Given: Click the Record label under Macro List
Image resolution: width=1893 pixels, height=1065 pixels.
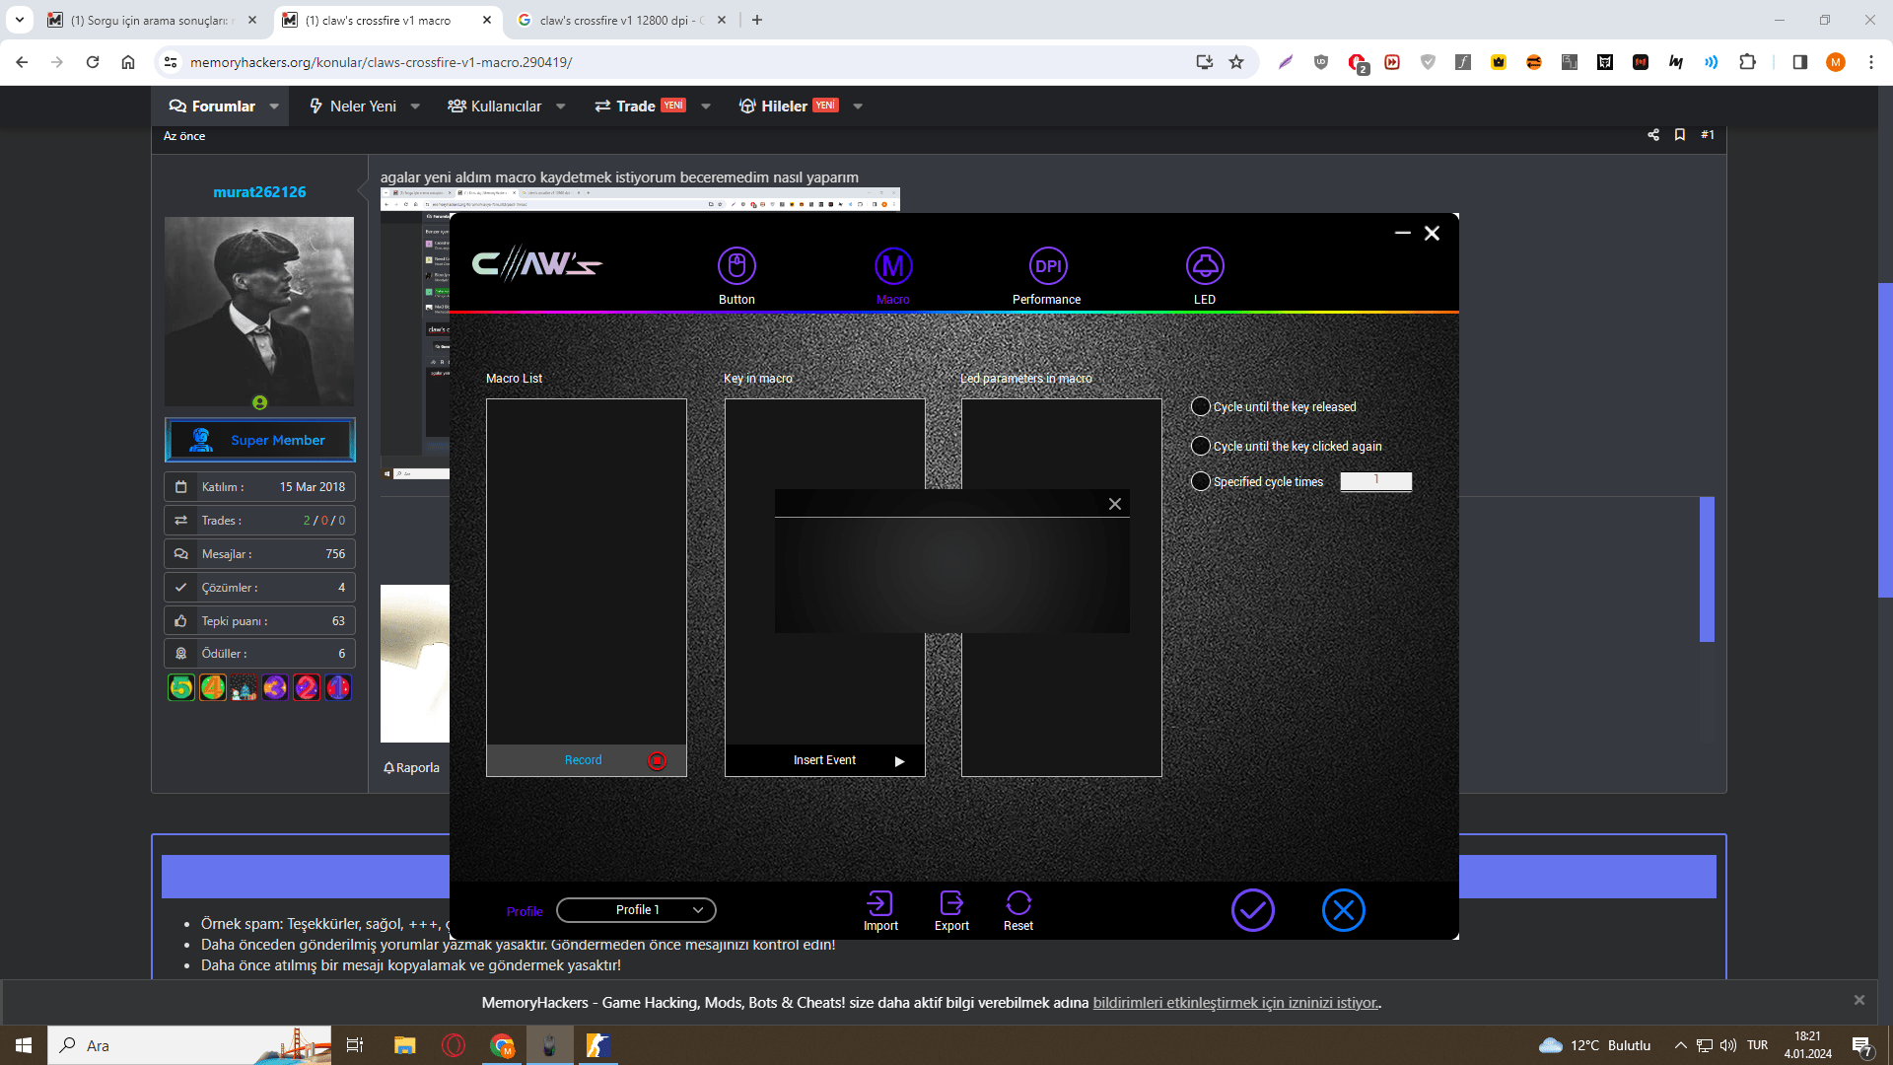Looking at the screenshot, I should click(x=583, y=760).
